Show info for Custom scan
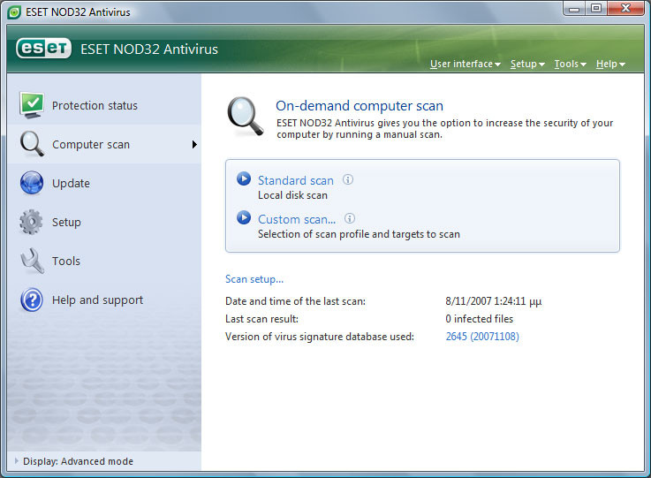 (350, 218)
